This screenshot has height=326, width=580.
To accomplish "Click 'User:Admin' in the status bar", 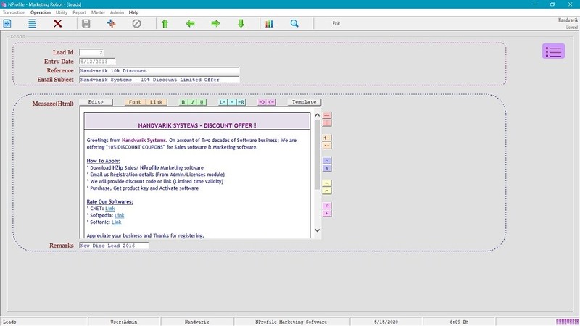I will tap(123, 322).
